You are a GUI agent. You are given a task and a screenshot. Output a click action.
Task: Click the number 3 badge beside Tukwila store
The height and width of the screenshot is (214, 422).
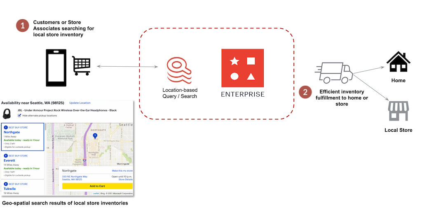(6, 184)
